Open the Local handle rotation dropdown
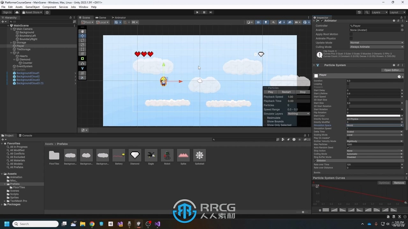This screenshot has height=229, width=408. [102, 22]
